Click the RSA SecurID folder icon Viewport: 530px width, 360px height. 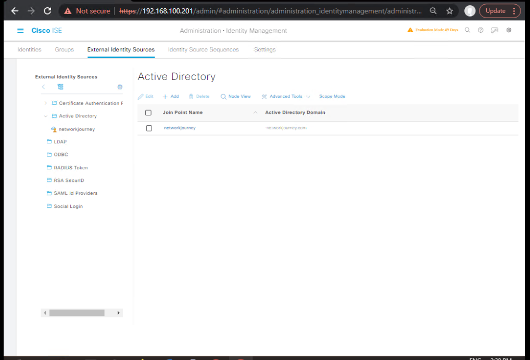coord(49,180)
